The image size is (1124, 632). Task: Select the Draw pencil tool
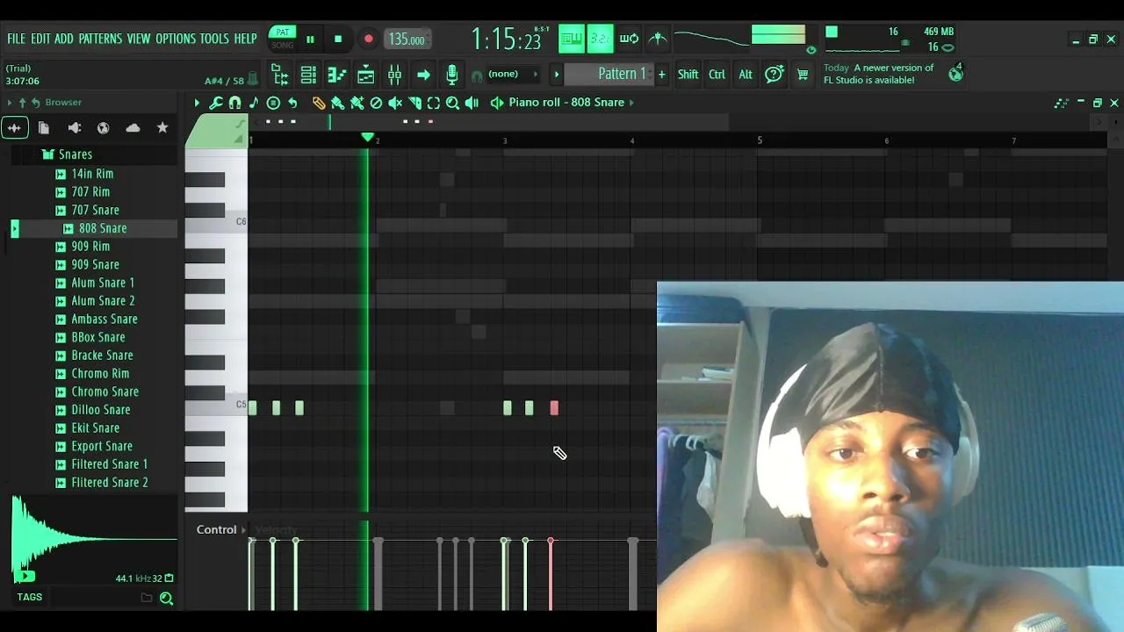319,103
